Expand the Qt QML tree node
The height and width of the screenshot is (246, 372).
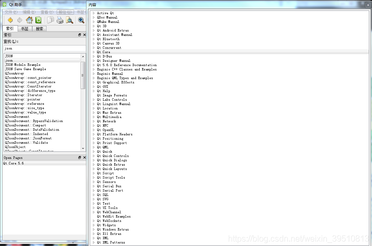94,147
